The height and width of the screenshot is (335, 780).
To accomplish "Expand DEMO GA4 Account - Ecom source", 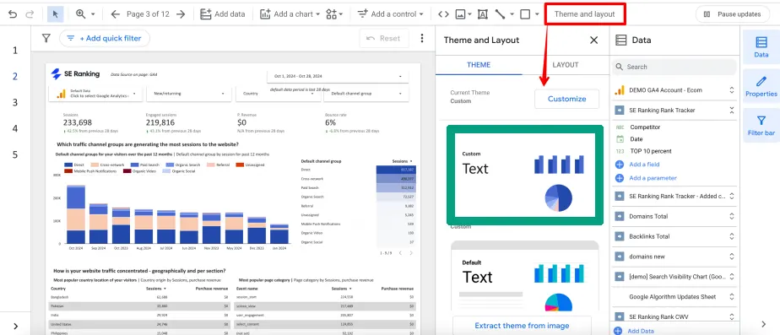I will point(731,90).
